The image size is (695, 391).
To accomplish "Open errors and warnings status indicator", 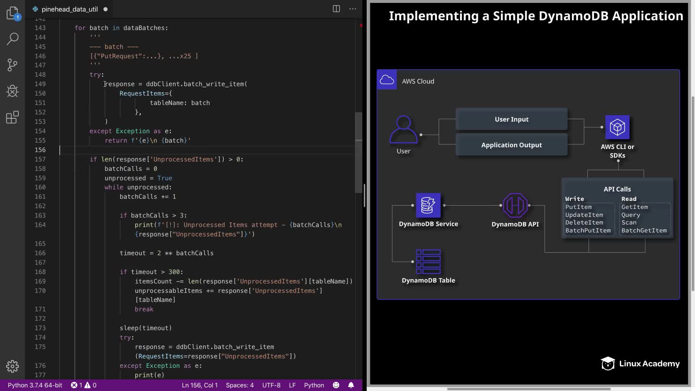I will pos(84,385).
